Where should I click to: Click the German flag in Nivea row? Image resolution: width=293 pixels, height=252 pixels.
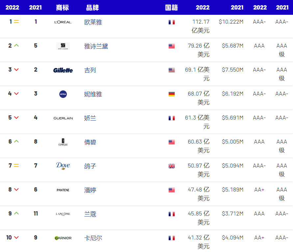tap(172, 94)
